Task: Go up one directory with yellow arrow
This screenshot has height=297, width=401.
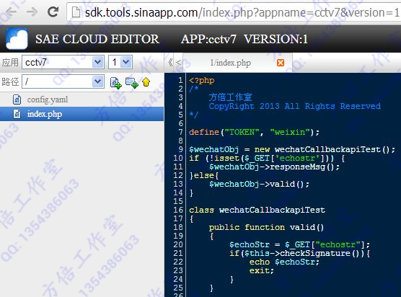Action: click(x=146, y=81)
